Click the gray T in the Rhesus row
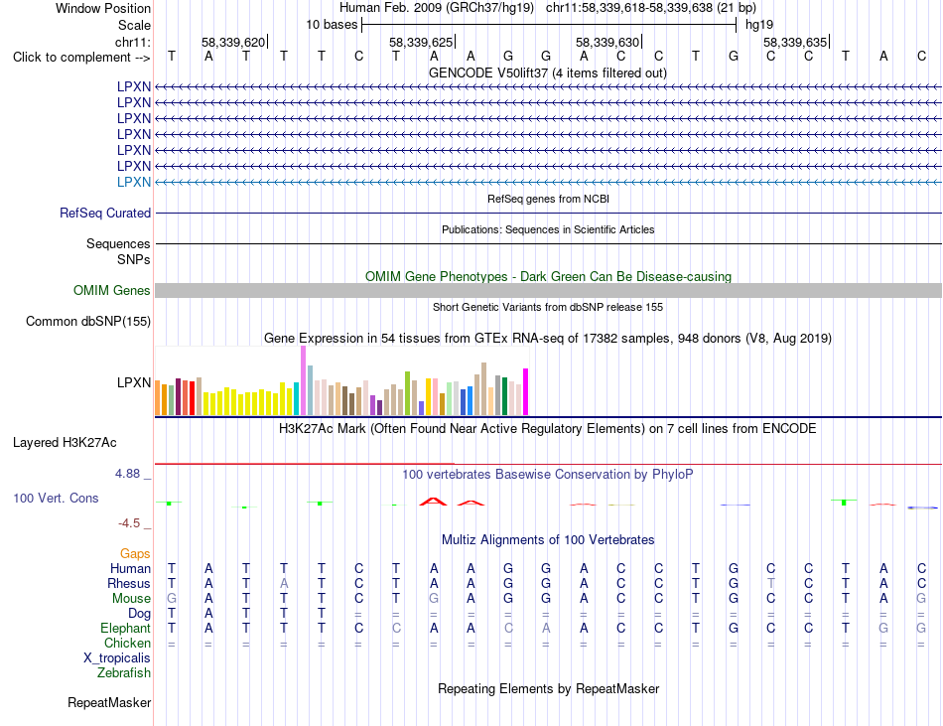Screen dimensions: 943x726 (x=770, y=583)
